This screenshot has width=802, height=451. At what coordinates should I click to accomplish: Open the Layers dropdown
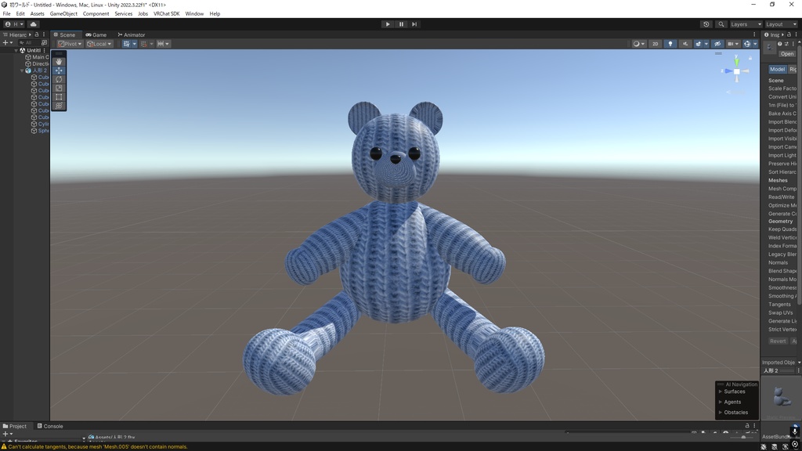pyautogui.click(x=746, y=24)
